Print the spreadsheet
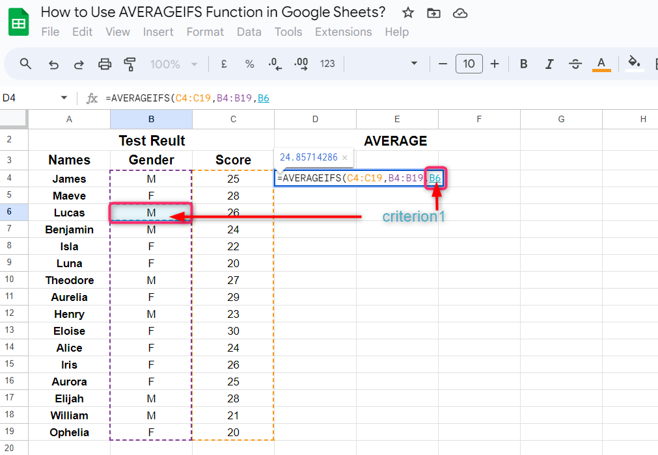 click(105, 64)
